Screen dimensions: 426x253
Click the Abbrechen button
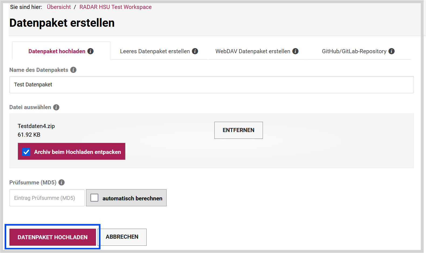tap(122, 237)
